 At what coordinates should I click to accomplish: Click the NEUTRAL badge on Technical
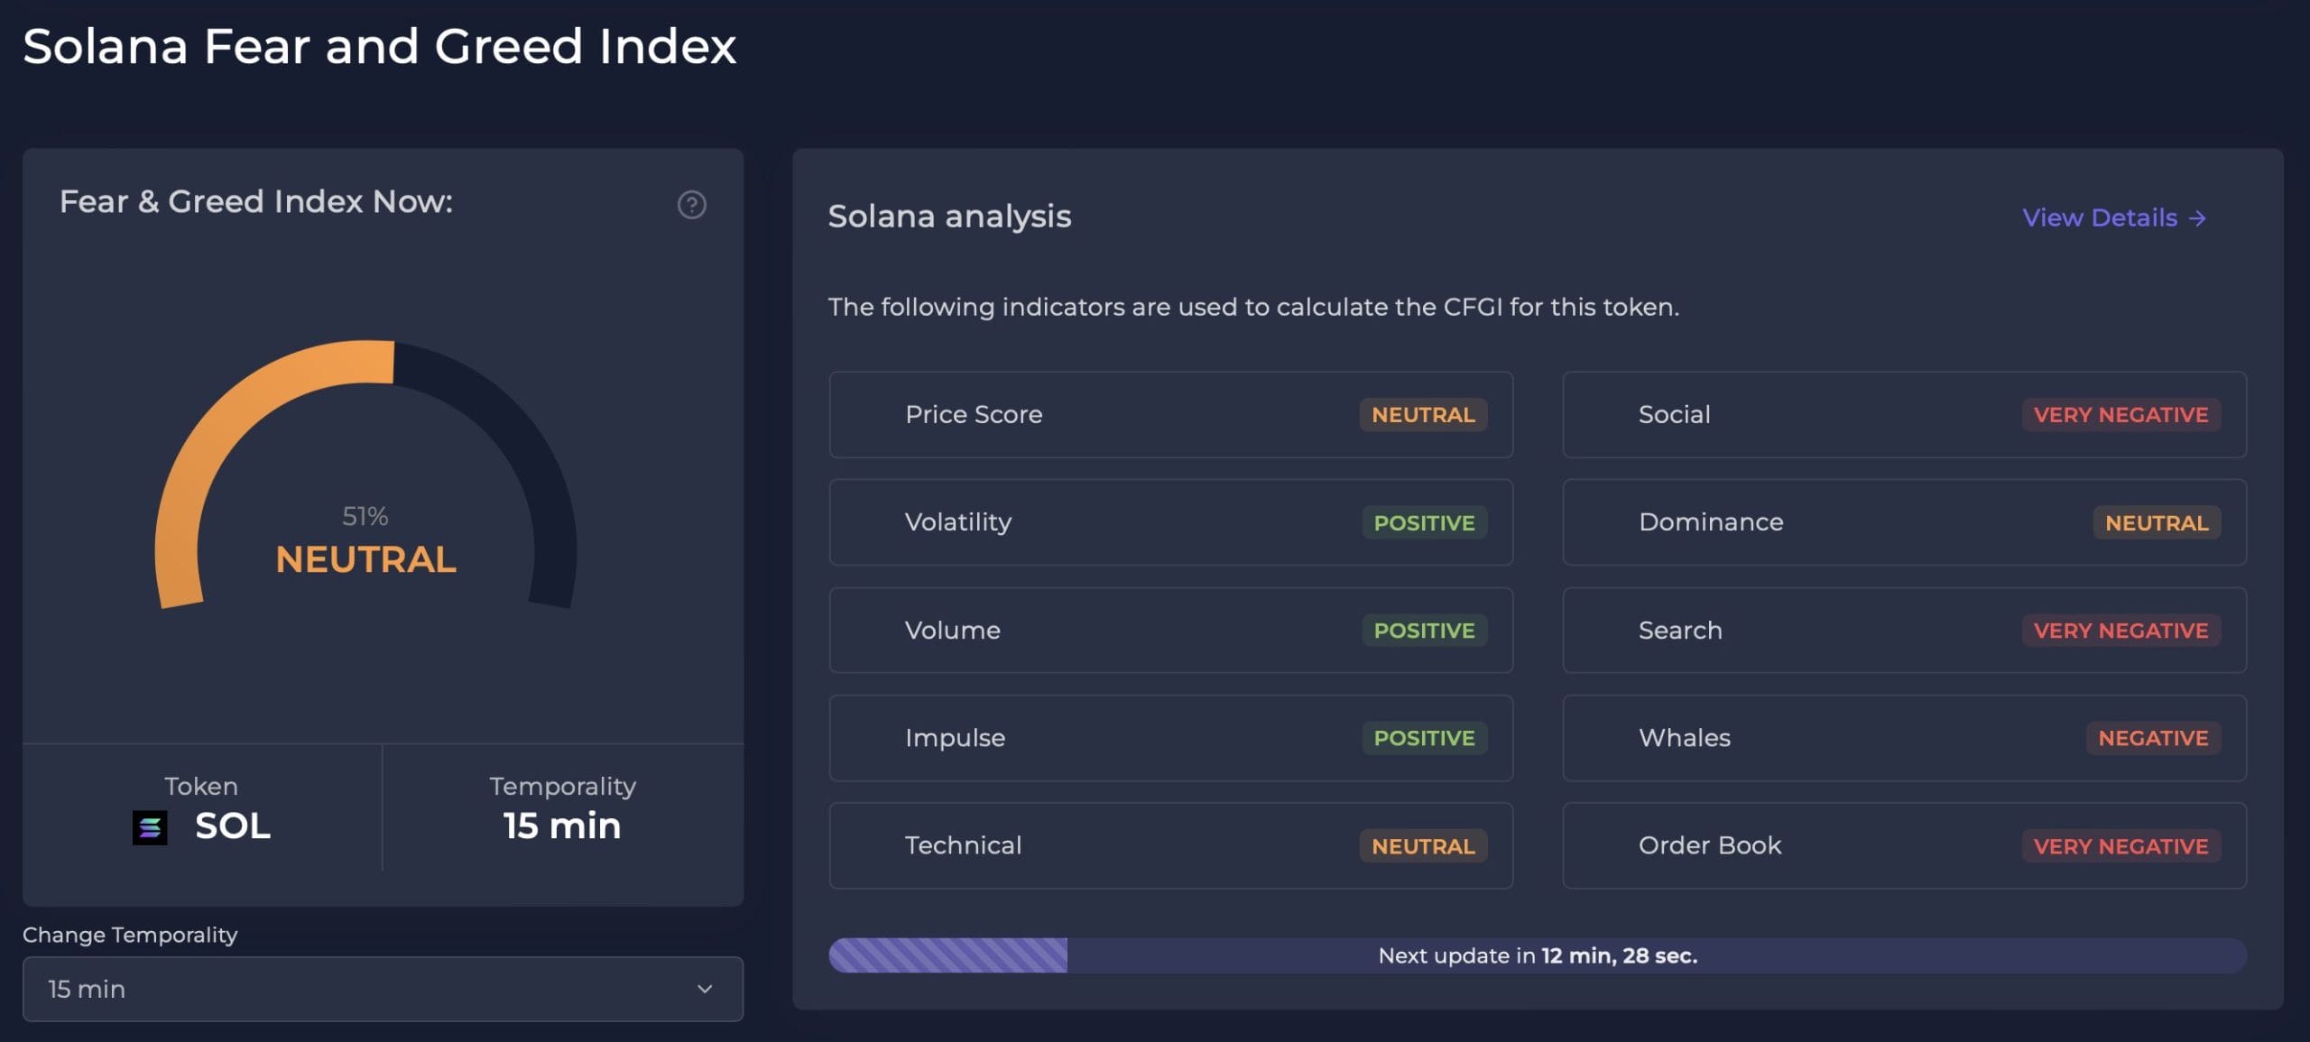tap(1423, 846)
